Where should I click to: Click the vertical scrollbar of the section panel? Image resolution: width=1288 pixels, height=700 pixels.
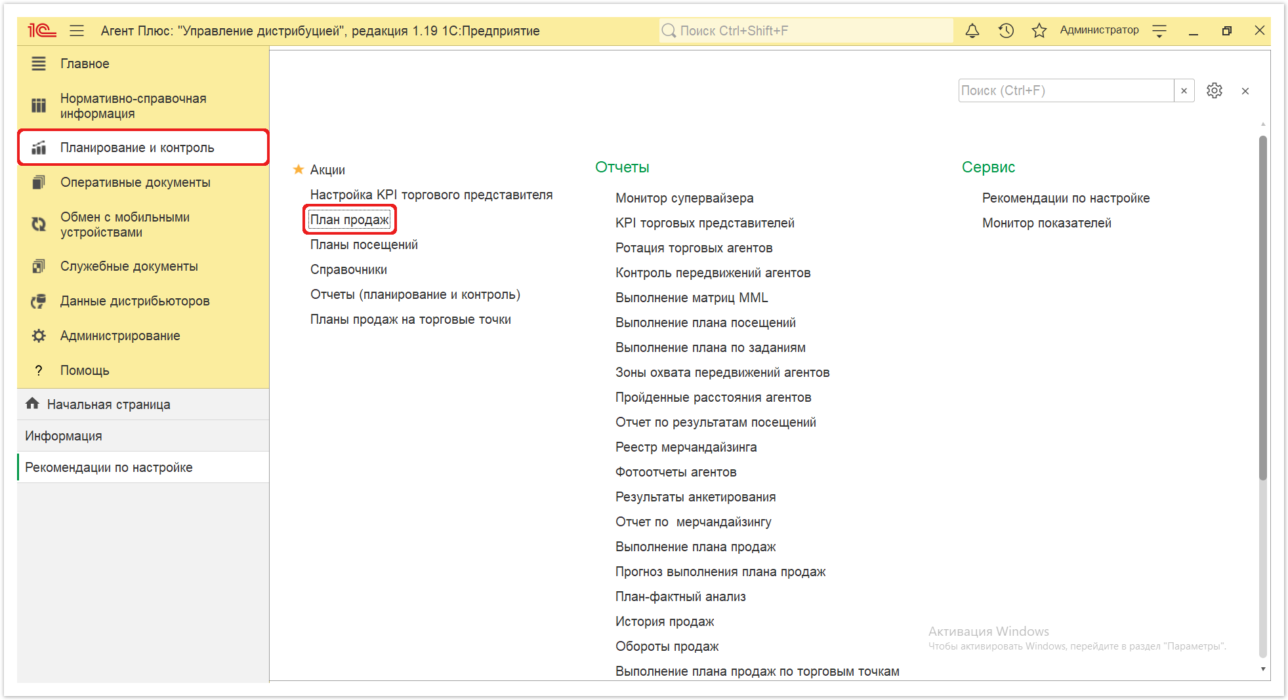pos(1263,308)
